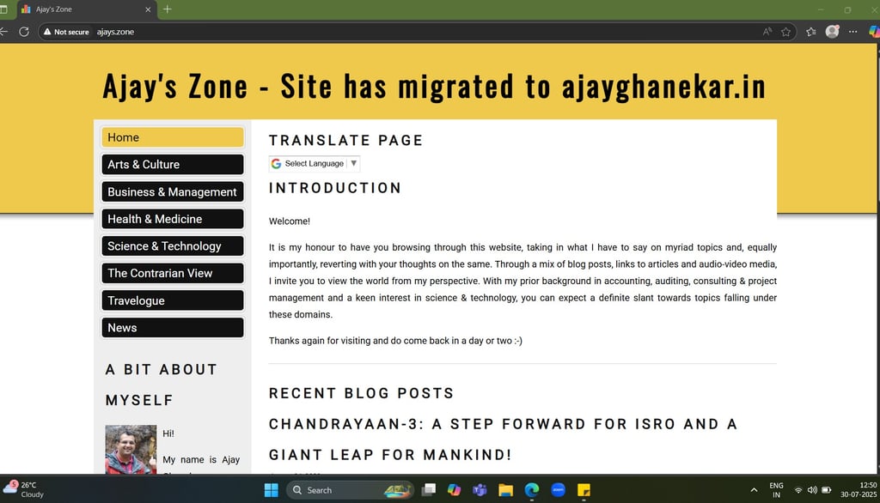Refresh the page with the reload icon
Screen dimensions: 880x503
[23, 32]
